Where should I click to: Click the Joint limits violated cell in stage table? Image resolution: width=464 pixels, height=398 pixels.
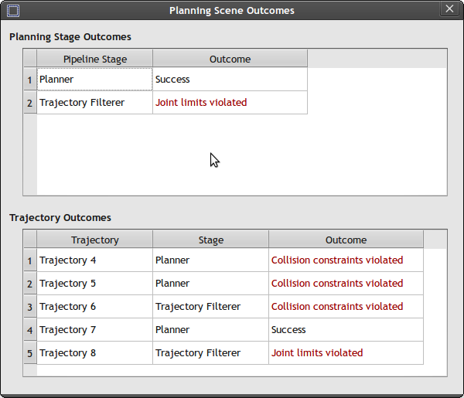[x=230, y=103]
